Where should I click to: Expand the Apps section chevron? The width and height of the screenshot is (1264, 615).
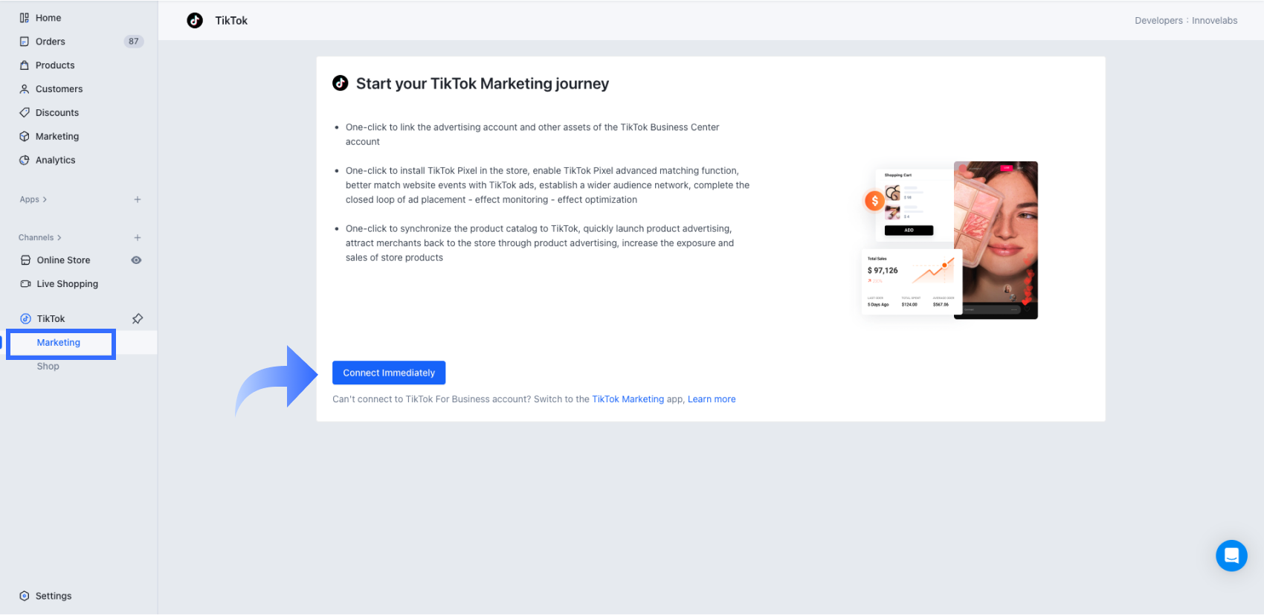45,199
